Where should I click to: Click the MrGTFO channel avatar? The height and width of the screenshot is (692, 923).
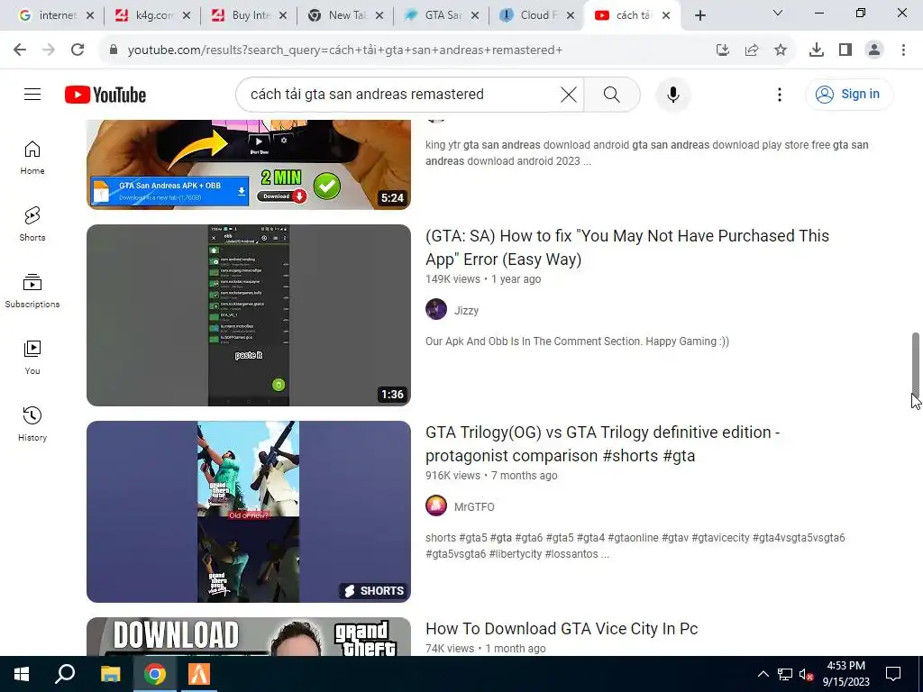(x=436, y=505)
